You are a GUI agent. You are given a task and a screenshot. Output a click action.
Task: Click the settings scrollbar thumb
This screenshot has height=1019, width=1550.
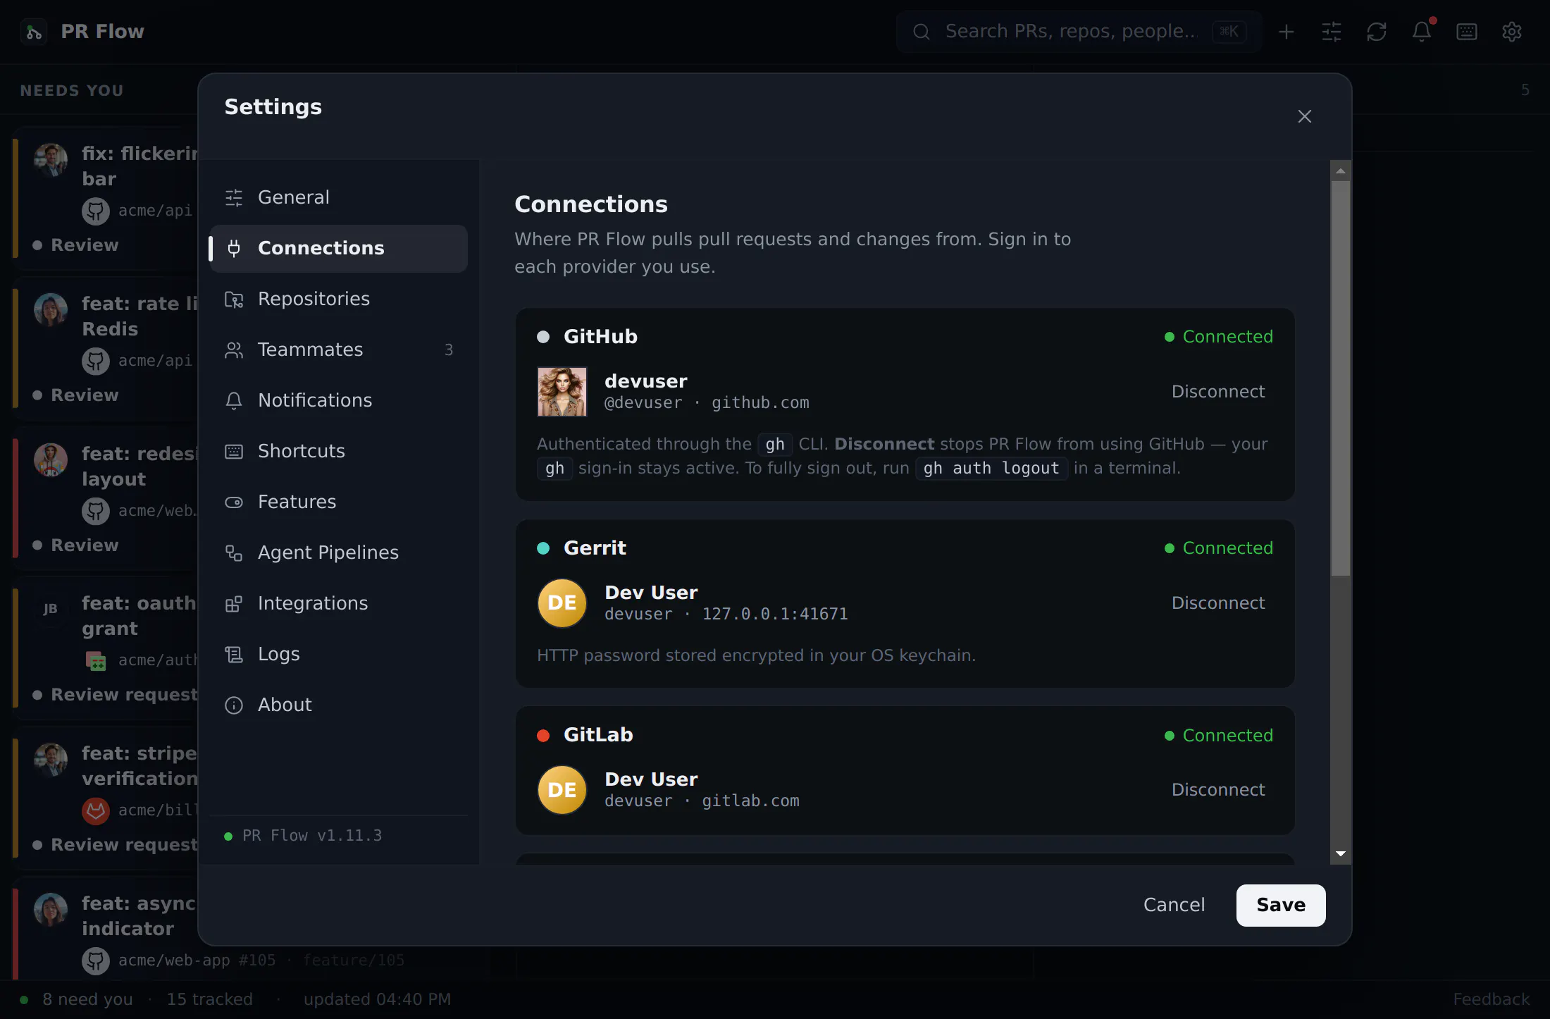click(x=1340, y=378)
